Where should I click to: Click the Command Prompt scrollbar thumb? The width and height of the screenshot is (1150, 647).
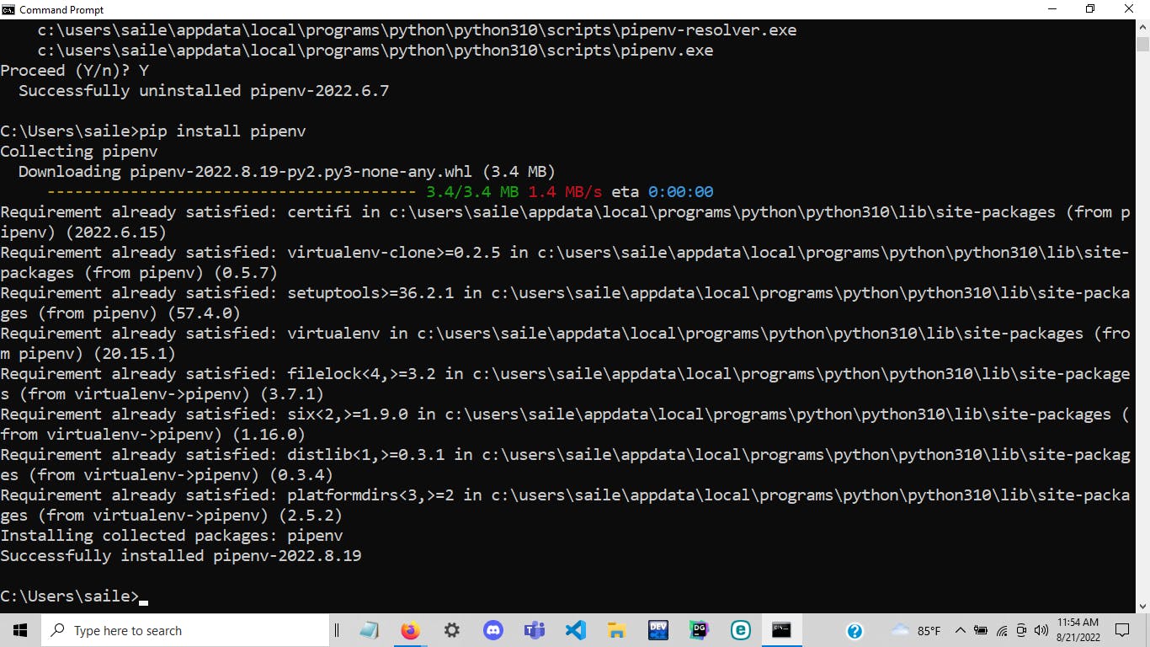point(1142,44)
